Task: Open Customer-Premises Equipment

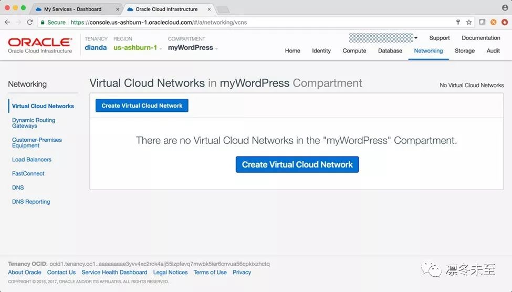Action: pyautogui.click(x=37, y=142)
